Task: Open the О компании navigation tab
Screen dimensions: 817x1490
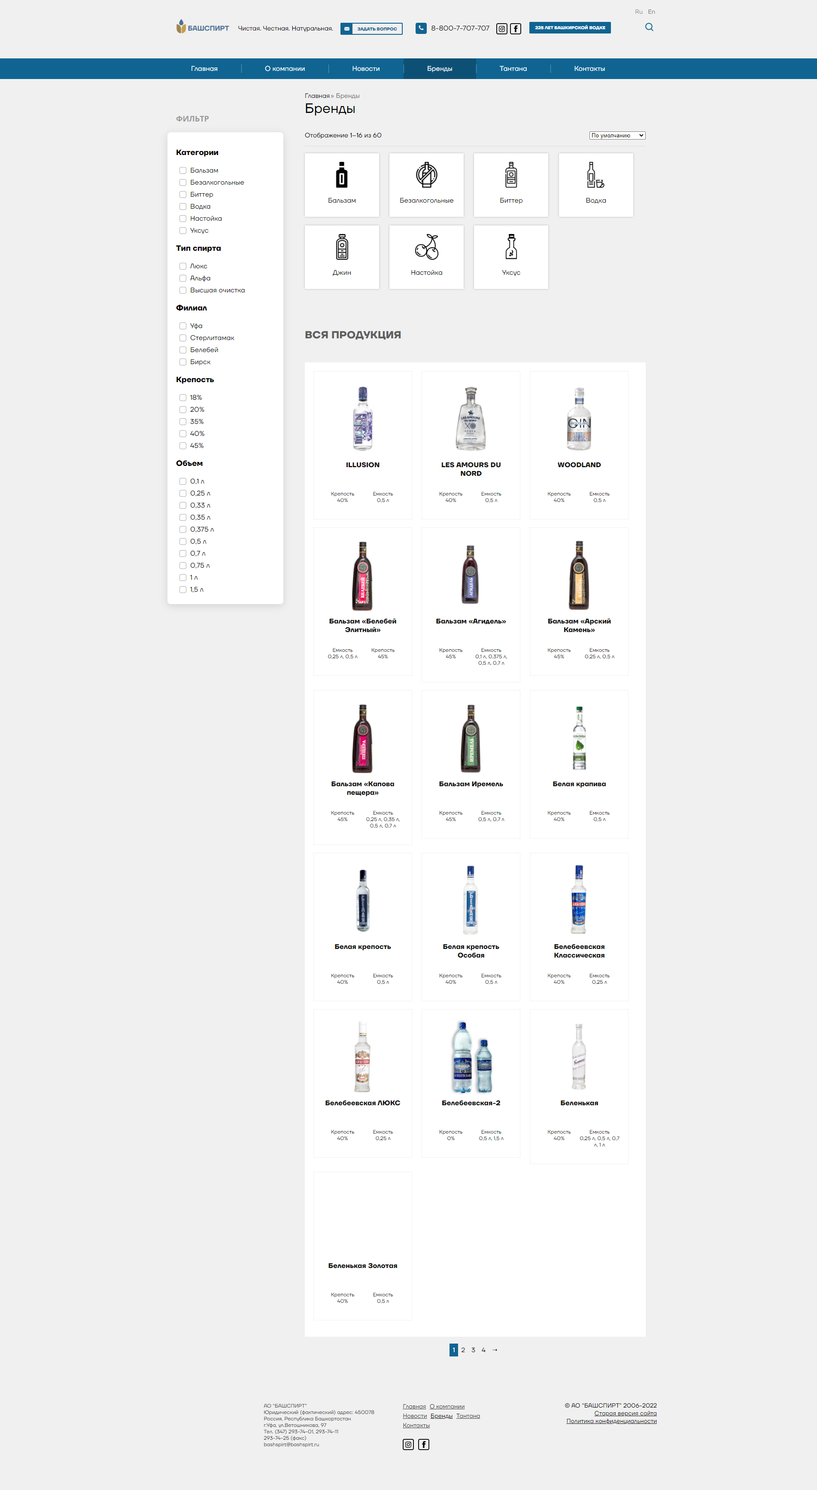Action: (x=285, y=69)
